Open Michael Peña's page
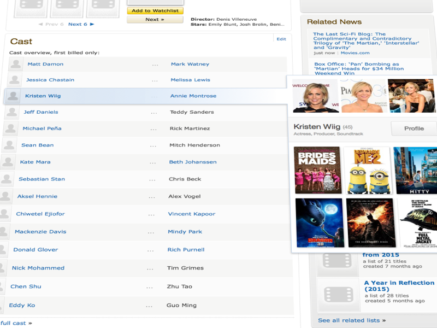437x328 pixels. [x=42, y=128]
